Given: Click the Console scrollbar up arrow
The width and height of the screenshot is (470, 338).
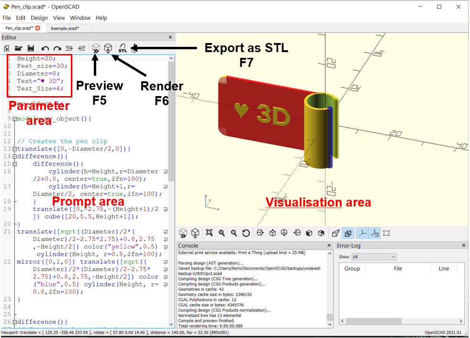Looking at the screenshot, I should (x=330, y=253).
